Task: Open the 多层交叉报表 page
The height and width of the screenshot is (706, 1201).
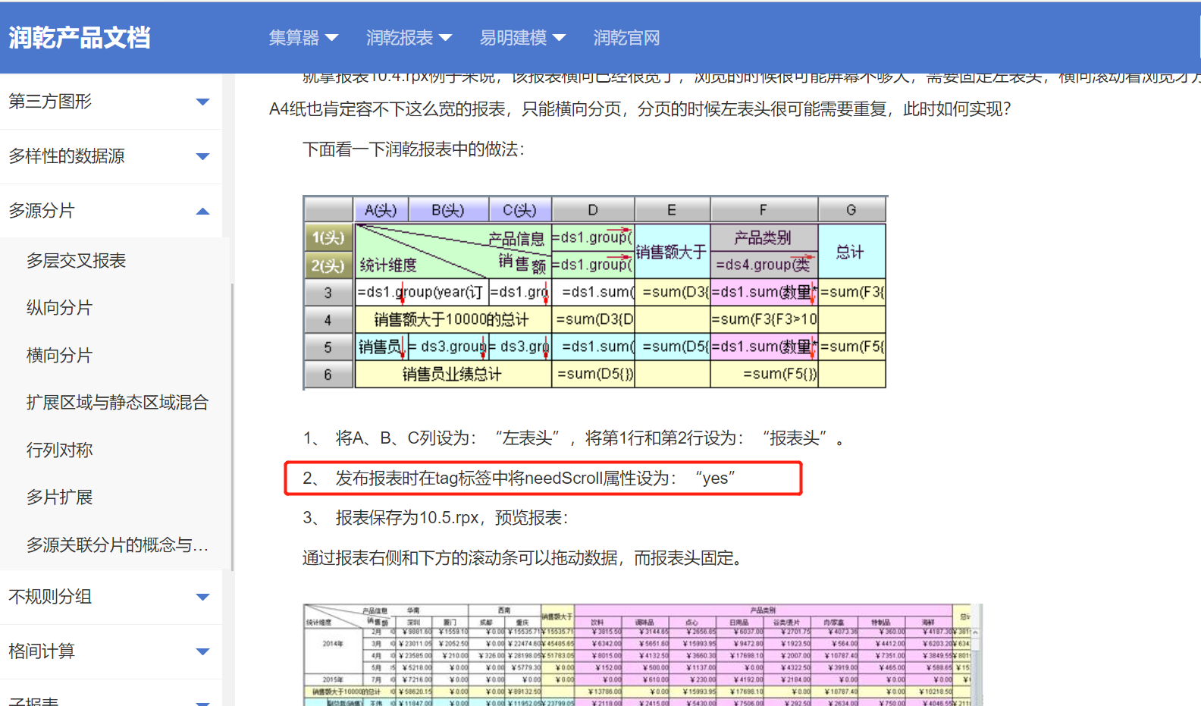Action: (x=76, y=261)
